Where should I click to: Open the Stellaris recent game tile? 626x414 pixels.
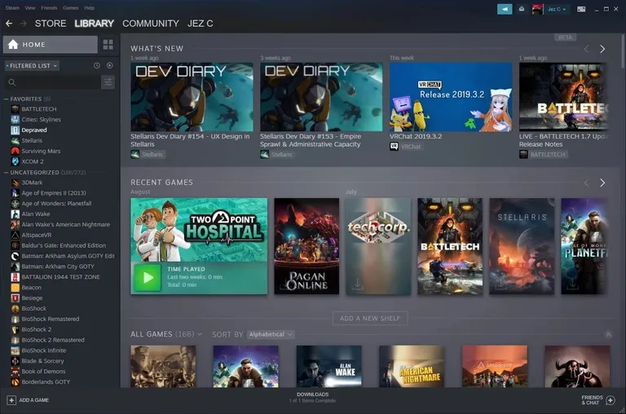click(x=522, y=246)
